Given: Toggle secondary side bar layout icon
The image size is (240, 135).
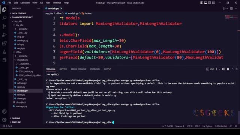Looking at the screenshot, I should pos(210,3).
